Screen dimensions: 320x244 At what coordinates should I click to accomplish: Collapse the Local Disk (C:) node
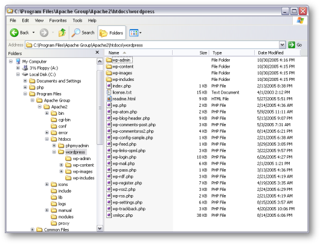pyautogui.click(x=18, y=74)
